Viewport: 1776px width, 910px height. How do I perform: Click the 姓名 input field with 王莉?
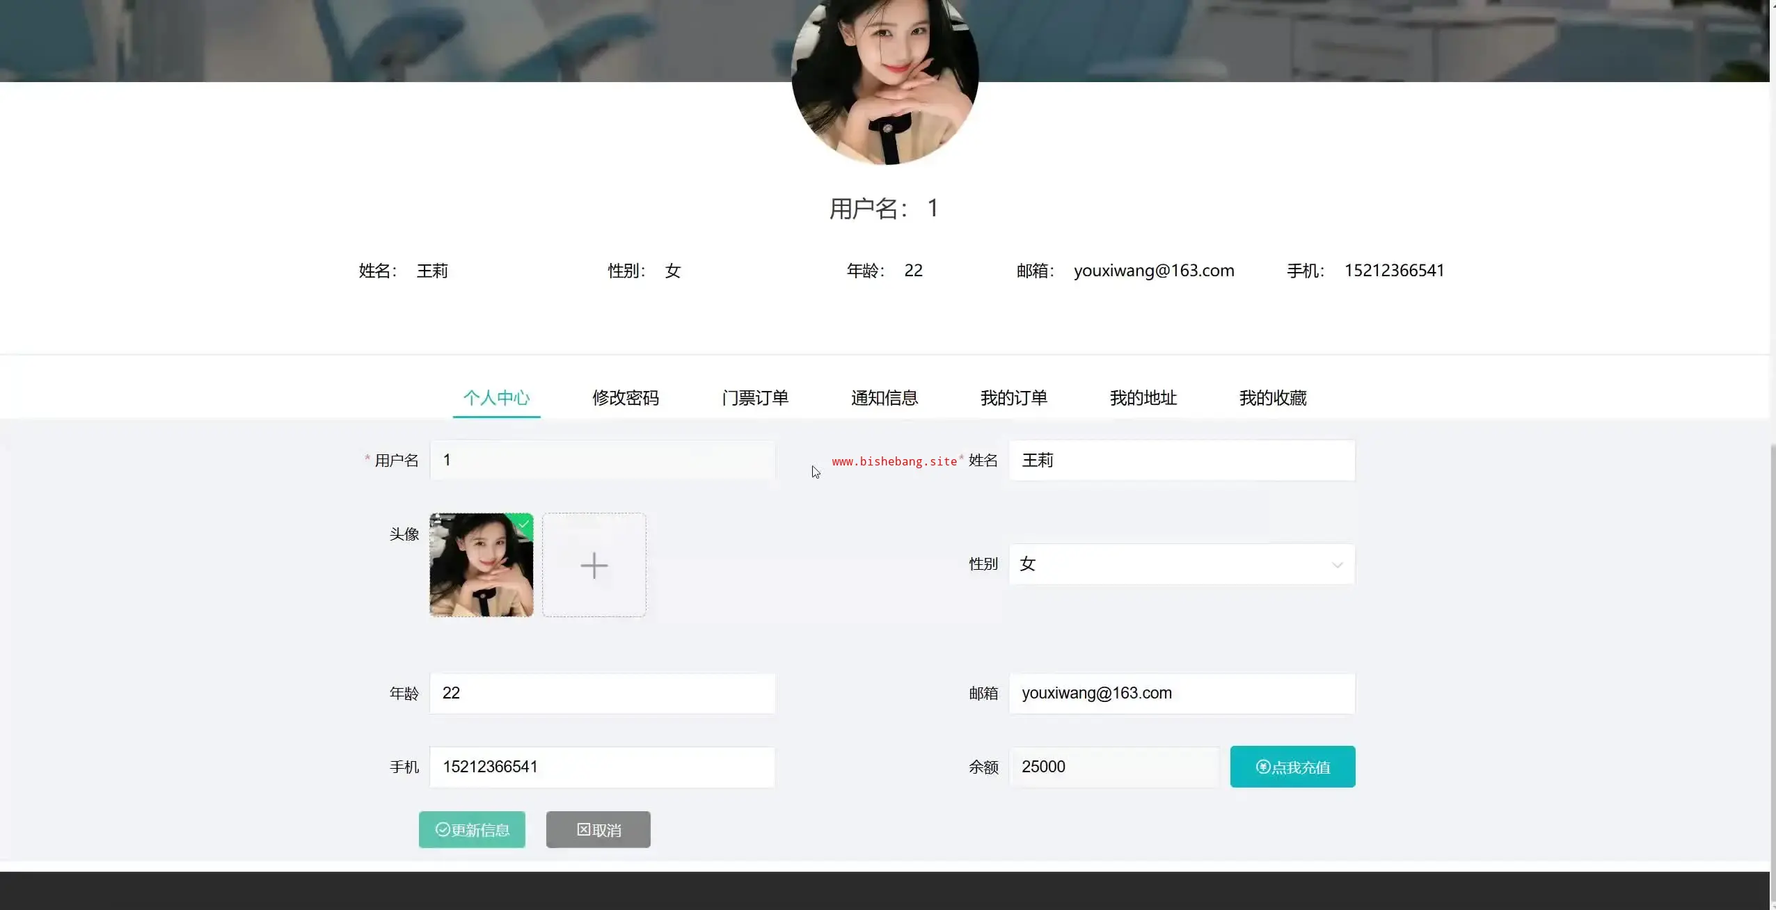pos(1181,460)
